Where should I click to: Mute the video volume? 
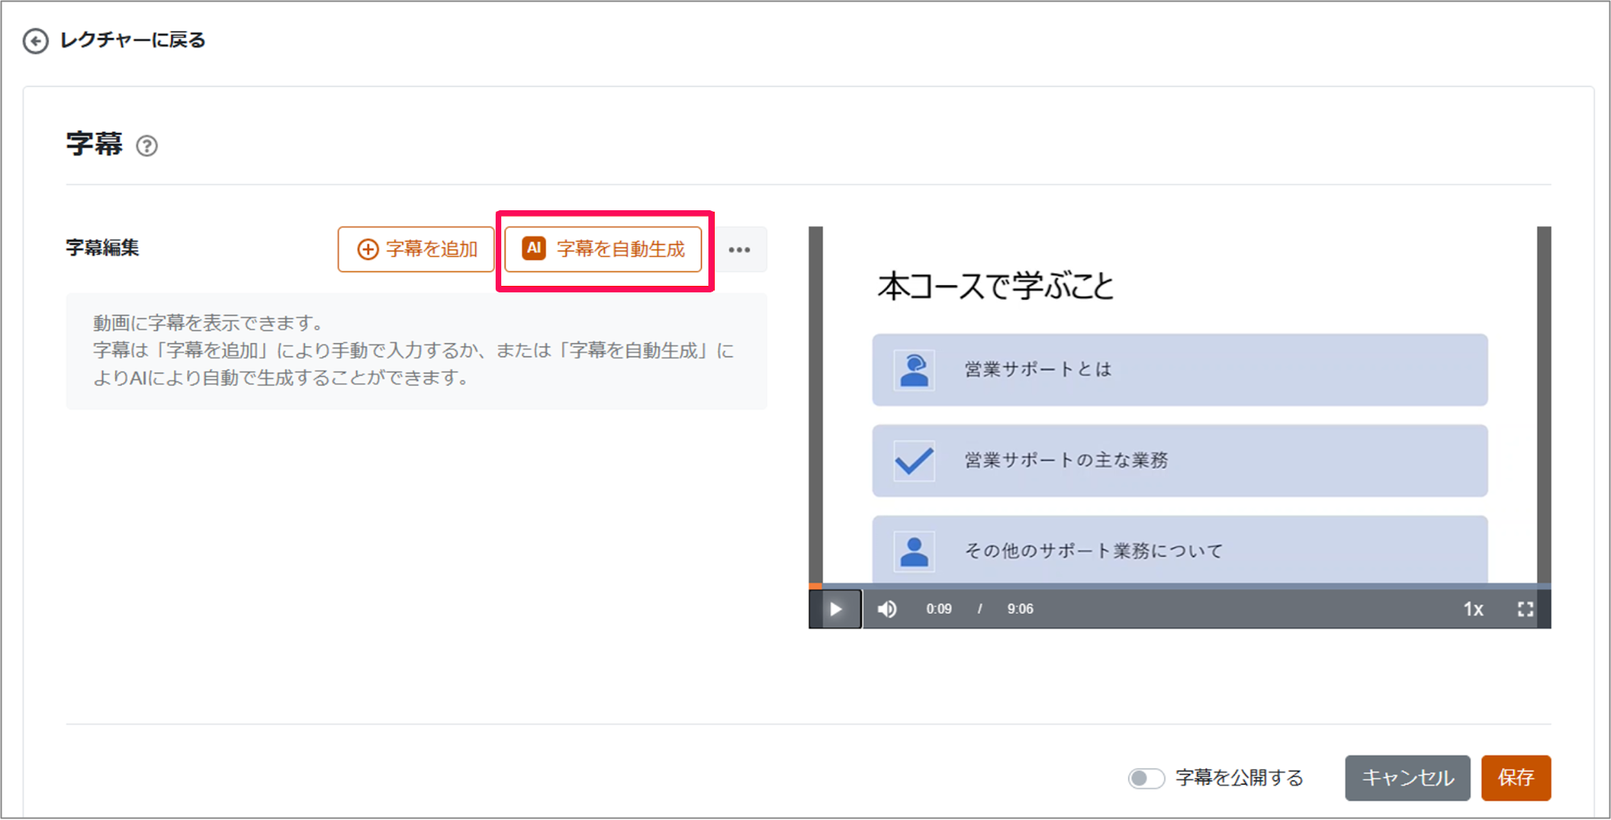pos(887,609)
